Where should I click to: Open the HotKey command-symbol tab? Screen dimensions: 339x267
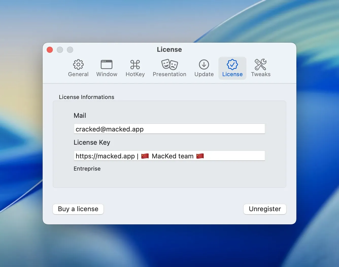[x=135, y=68]
